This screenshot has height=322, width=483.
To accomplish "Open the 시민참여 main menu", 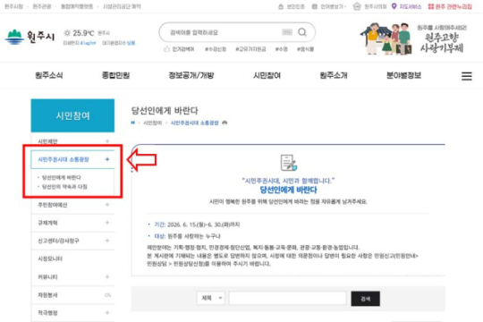I will (x=267, y=75).
